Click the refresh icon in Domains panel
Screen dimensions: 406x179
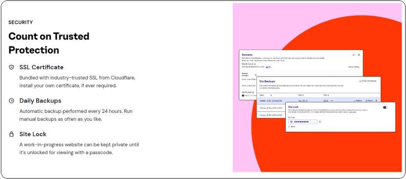click(x=353, y=55)
